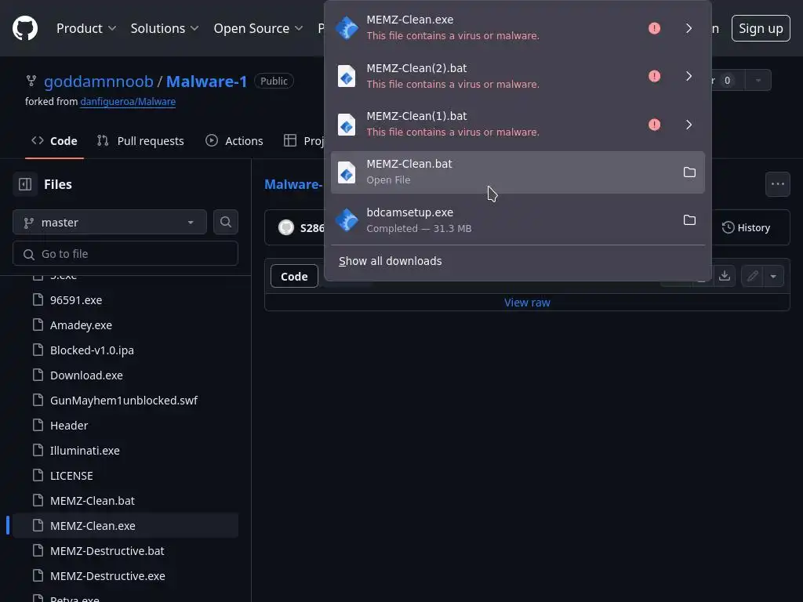The image size is (803, 602).
Task: Collapse the Files side panel icon
Action: (x=25, y=184)
